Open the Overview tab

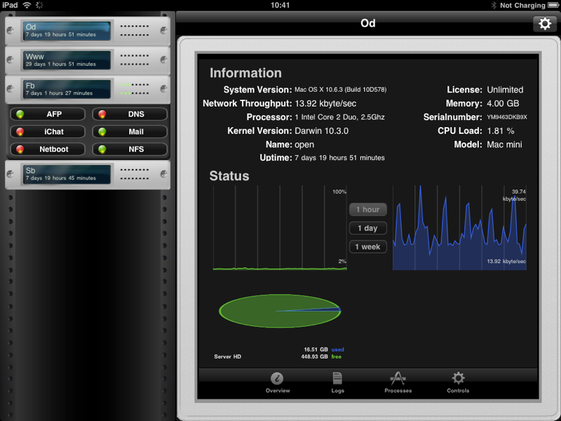[277, 382]
